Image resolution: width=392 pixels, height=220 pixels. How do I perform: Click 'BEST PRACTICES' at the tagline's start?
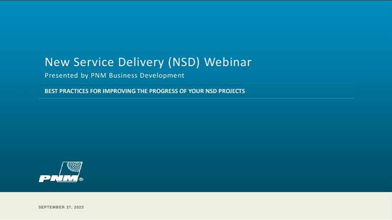pyautogui.click(x=65, y=91)
